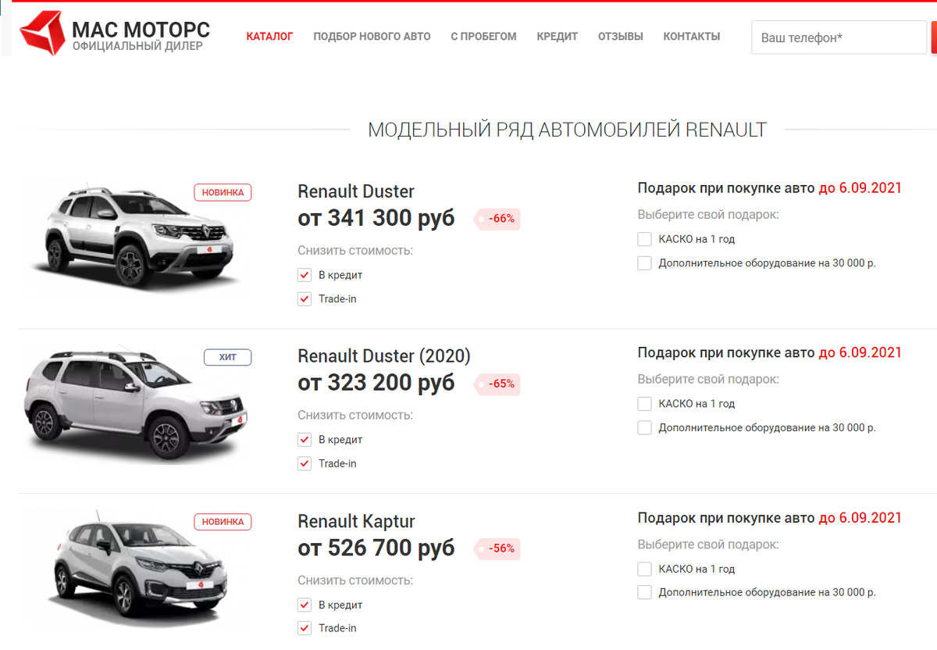Go to the С пробегом section
The height and width of the screenshot is (650, 937).
click(x=483, y=37)
